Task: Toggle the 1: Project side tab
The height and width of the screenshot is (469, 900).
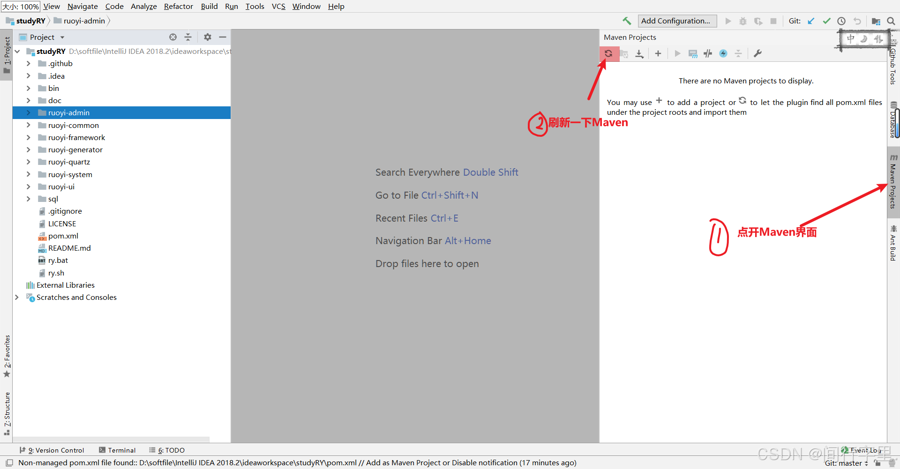Action: click(x=7, y=55)
